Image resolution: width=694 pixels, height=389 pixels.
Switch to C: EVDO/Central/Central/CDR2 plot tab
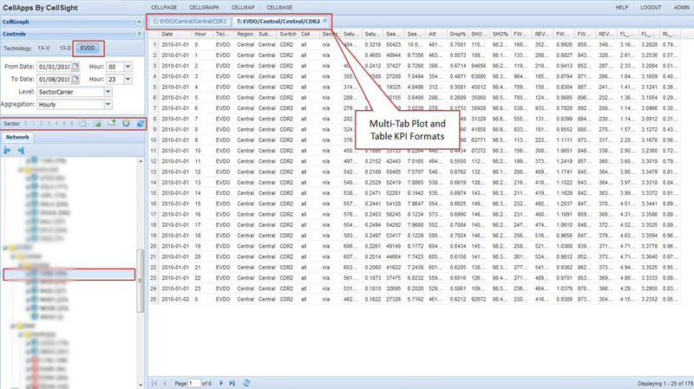coord(187,21)
